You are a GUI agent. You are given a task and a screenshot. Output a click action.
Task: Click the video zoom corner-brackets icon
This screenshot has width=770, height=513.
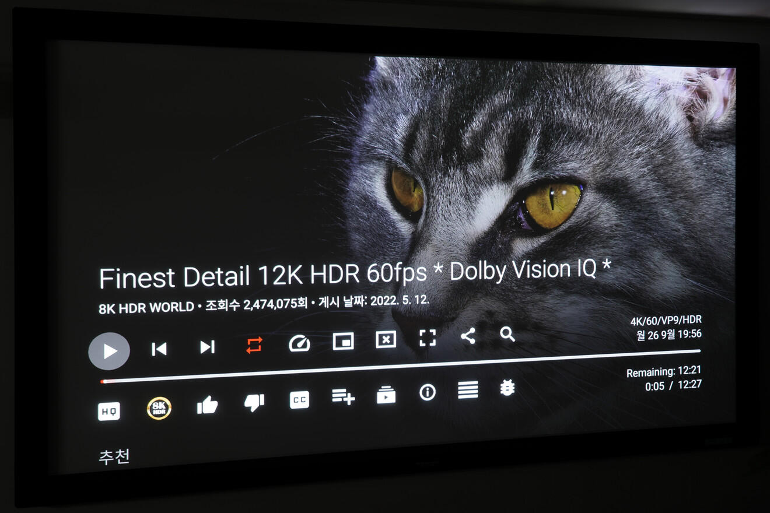(428, 338)
